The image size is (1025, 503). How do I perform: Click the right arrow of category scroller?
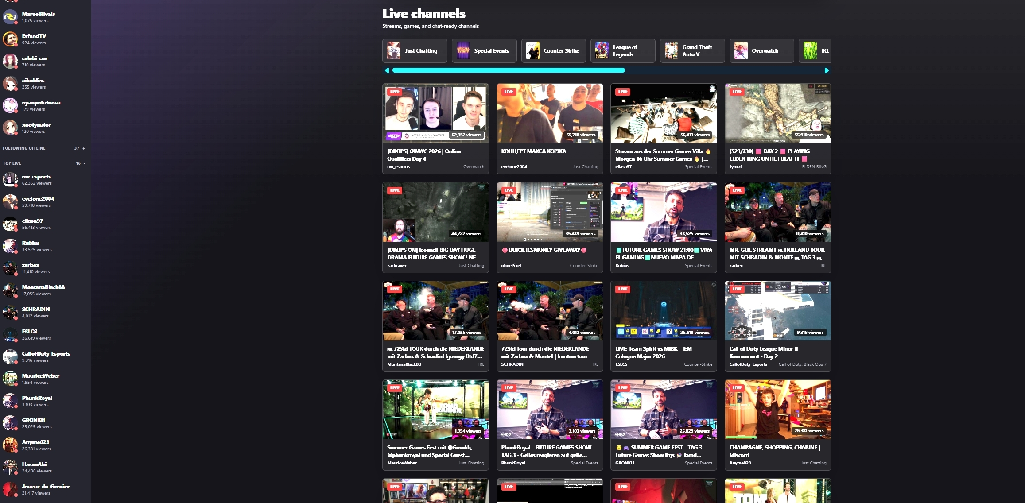click(827, 70)
